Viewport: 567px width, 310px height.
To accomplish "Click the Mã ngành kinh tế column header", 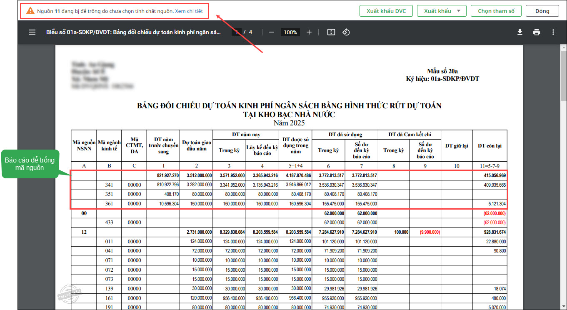I will click(109, 145).
